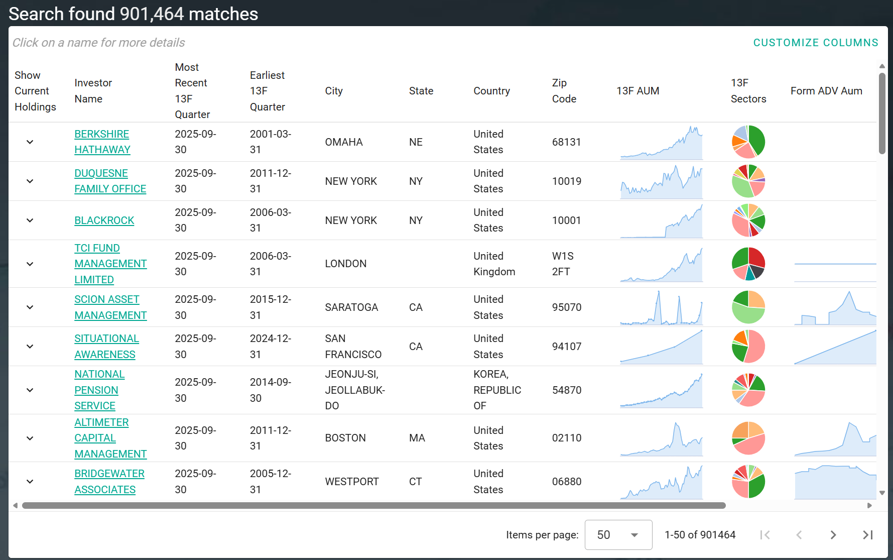
Task: Open the BERKSHIRE HATHAWAY investor link
Action: [x=102, y=142]
